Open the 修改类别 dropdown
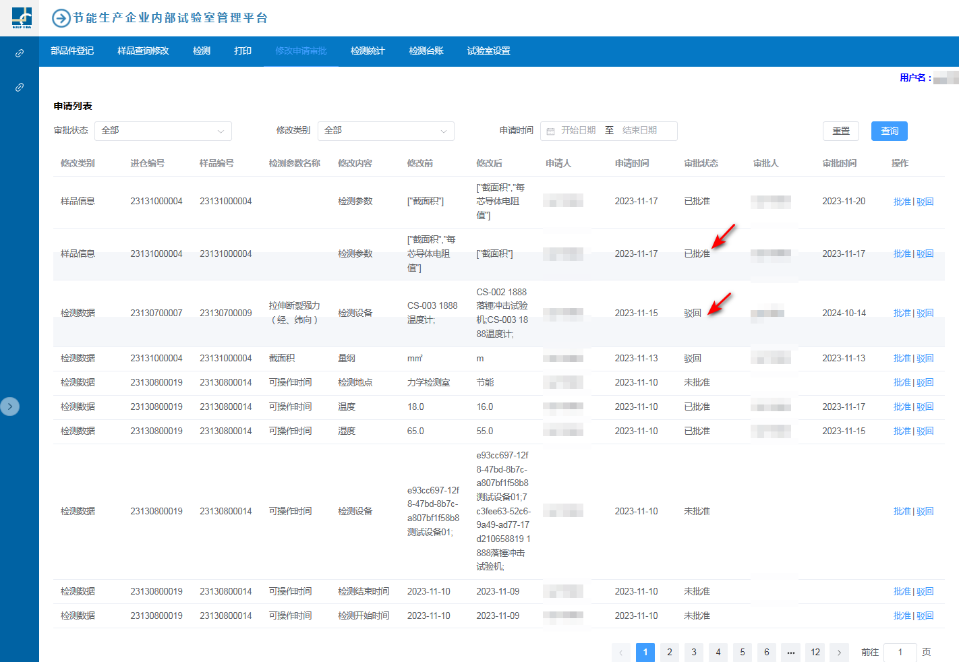This screenshot has width=959, height=662. (x=385, y=131)
